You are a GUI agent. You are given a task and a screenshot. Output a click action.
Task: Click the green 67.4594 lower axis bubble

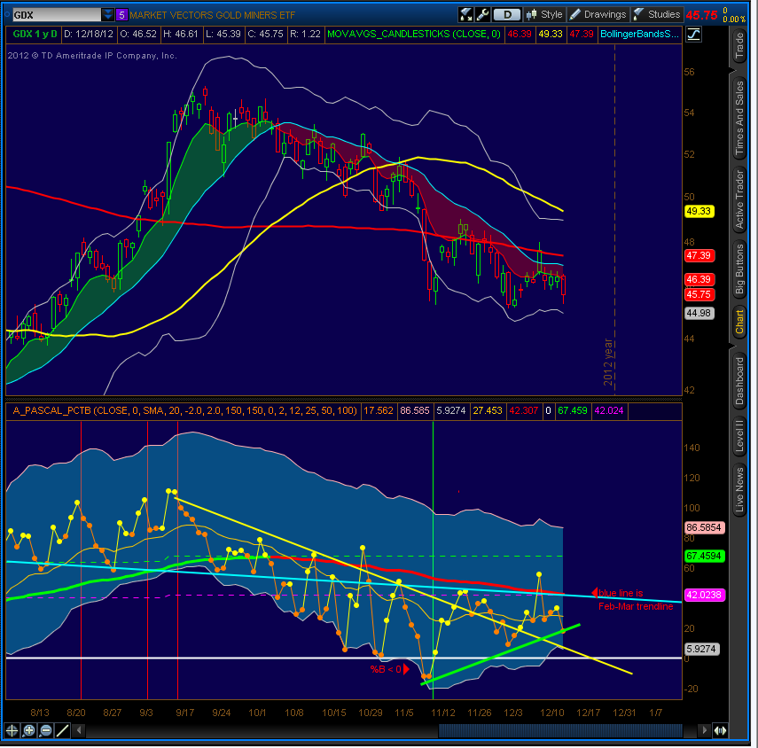704,557
